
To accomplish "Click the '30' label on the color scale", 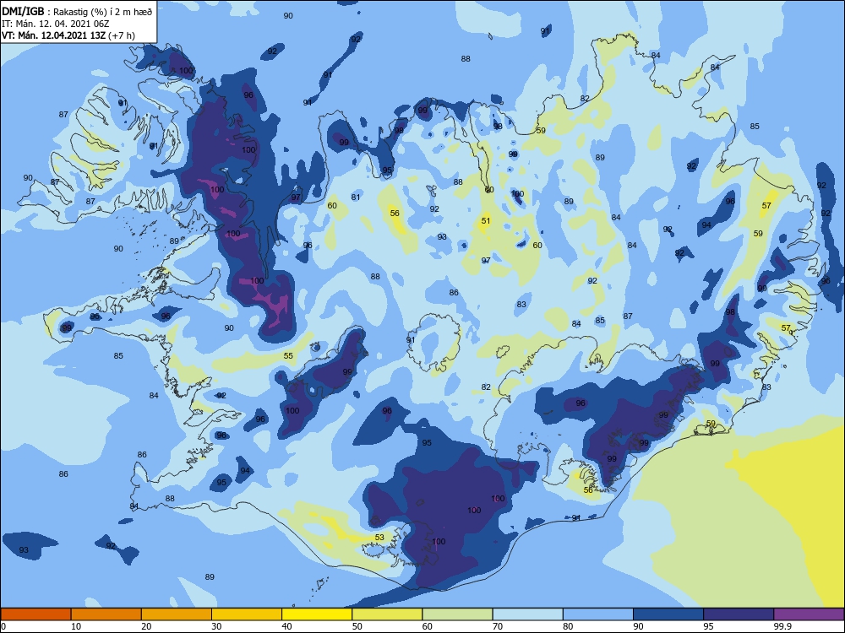I will point(216,626).
